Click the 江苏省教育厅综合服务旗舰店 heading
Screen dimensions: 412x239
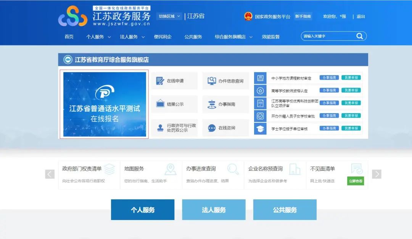point(112,59)
